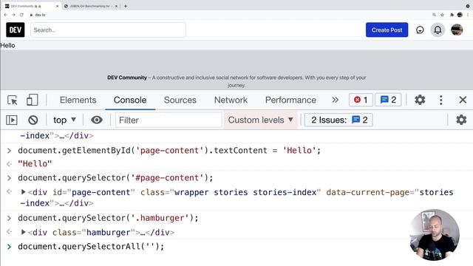Close the DEV Community browser tab
The image size is (473, 266).
58,6
